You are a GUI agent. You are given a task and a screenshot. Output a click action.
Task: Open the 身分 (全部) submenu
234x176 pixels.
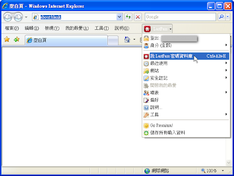[186, 45]
